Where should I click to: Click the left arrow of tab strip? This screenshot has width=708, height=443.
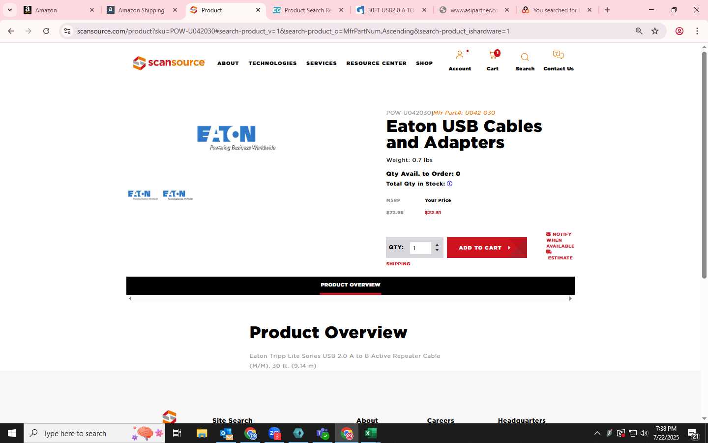(x=130, y=298)
